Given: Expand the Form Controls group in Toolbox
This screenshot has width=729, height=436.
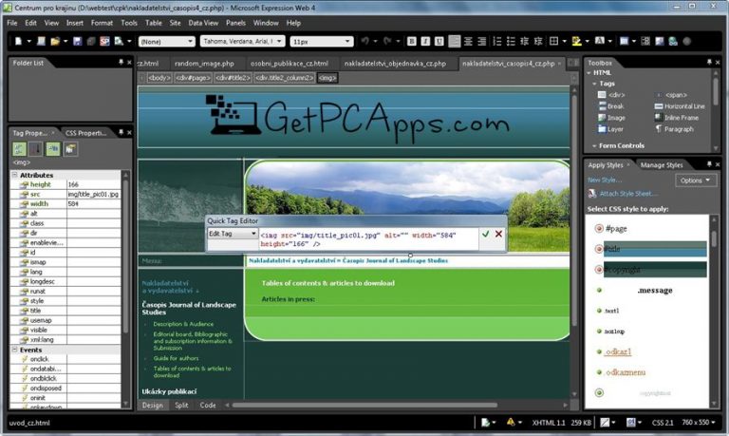Looking at the screenshot, I should click(594, 145).
